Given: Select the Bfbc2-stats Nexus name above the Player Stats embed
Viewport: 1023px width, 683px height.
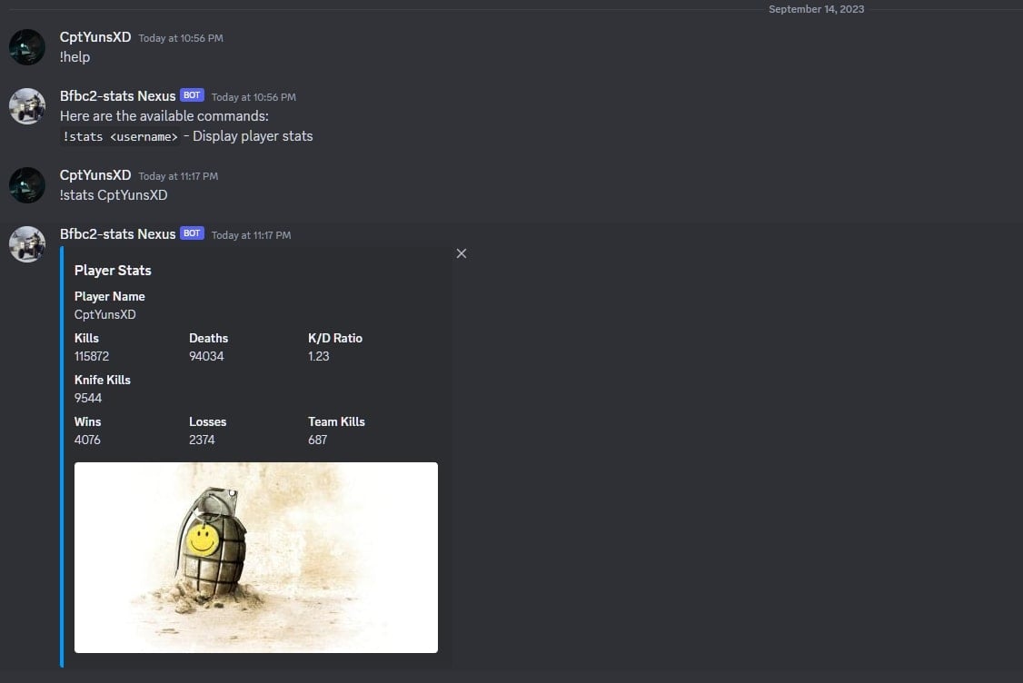Looking at the screenshot, I should [118, 234].
